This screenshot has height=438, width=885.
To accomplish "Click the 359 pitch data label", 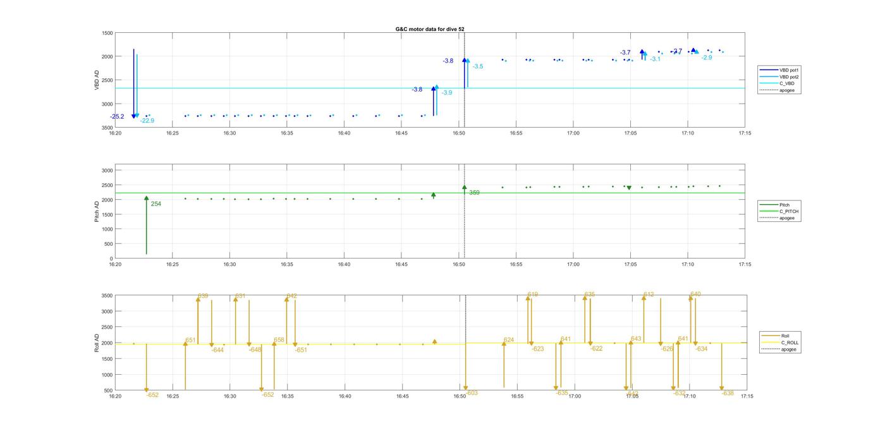I will coord(474,193).
